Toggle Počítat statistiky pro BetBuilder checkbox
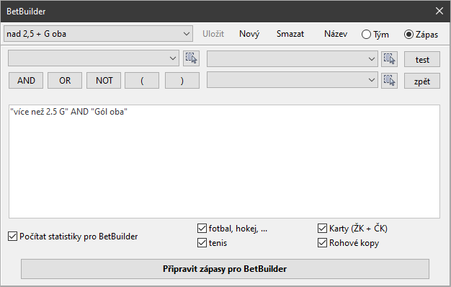 click(x=73, y=237)
